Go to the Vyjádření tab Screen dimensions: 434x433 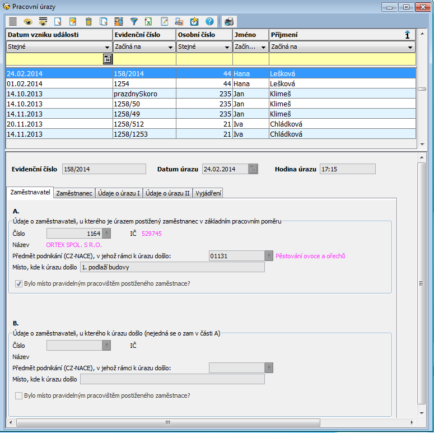click(208, 193)
